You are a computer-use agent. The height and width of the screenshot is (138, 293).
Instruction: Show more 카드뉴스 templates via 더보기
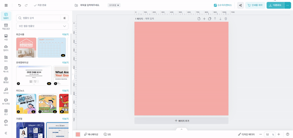[65, 91]
